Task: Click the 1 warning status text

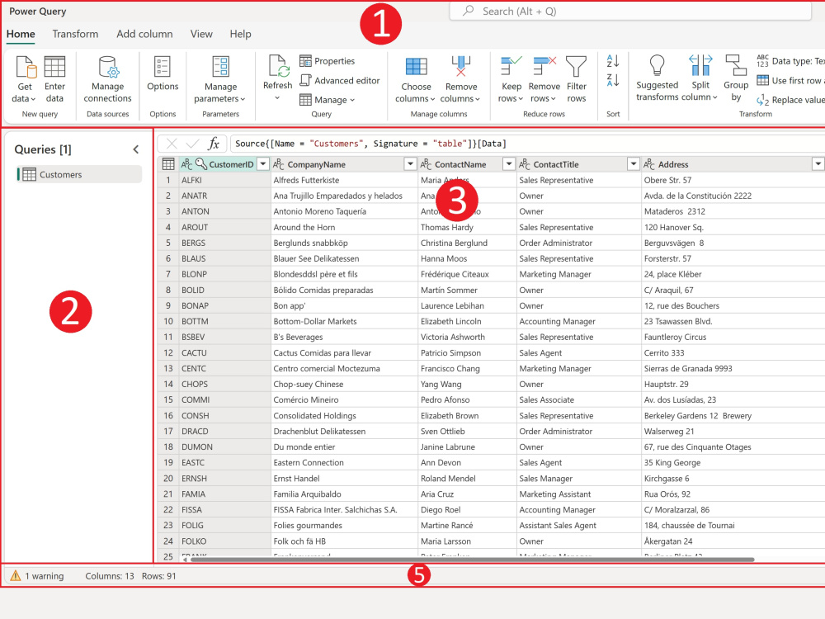Action: click(45, 576)
